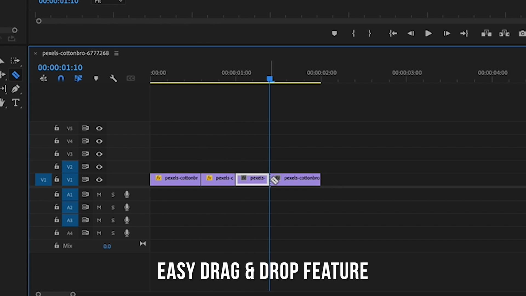Go to Out point
The height and width of the screenshot is (296, 526).
click(x=464, y=33)
